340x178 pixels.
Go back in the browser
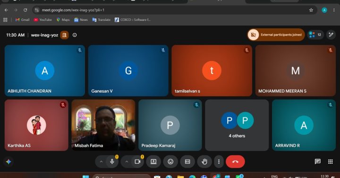pos(6,10)
